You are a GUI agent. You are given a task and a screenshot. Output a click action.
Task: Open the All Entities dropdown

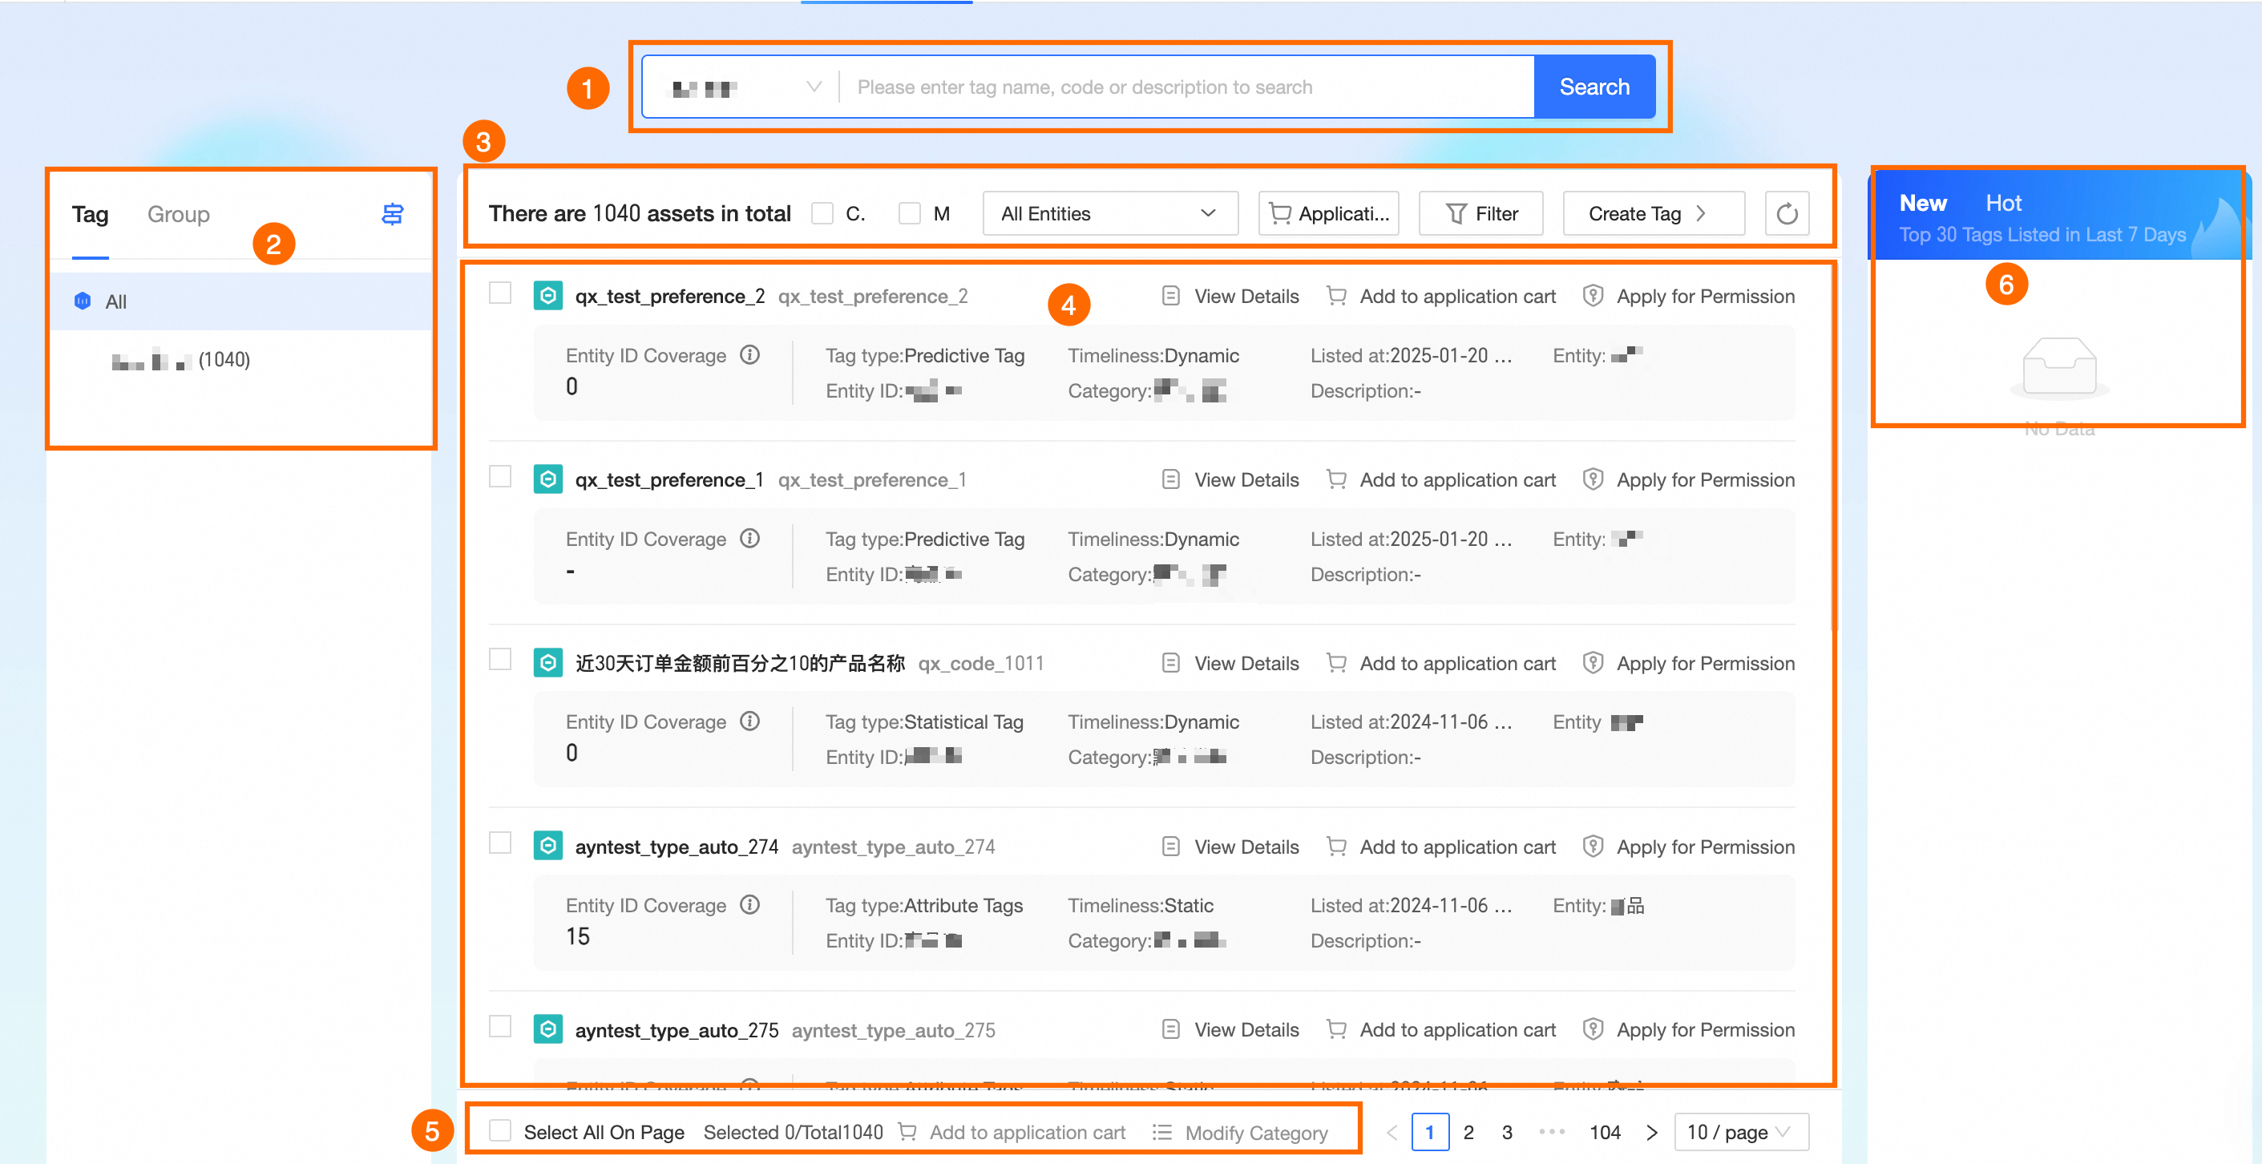[x=1109, y=213]
